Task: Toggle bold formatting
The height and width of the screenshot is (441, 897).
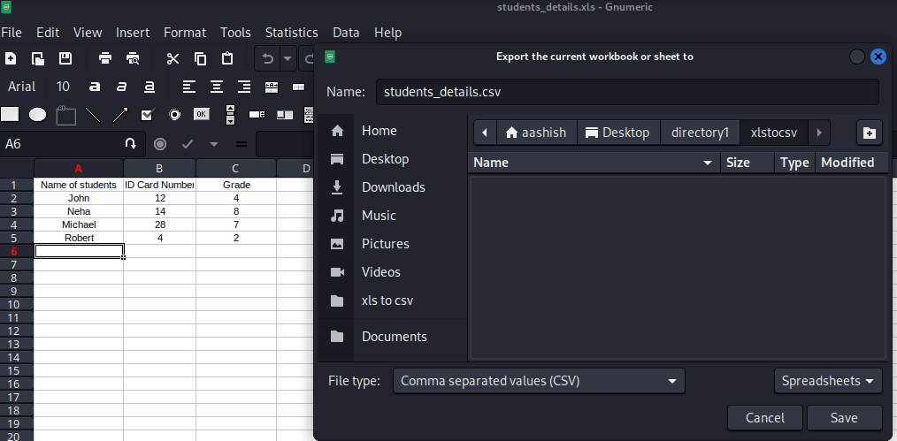Action: (x=95, y=87)
